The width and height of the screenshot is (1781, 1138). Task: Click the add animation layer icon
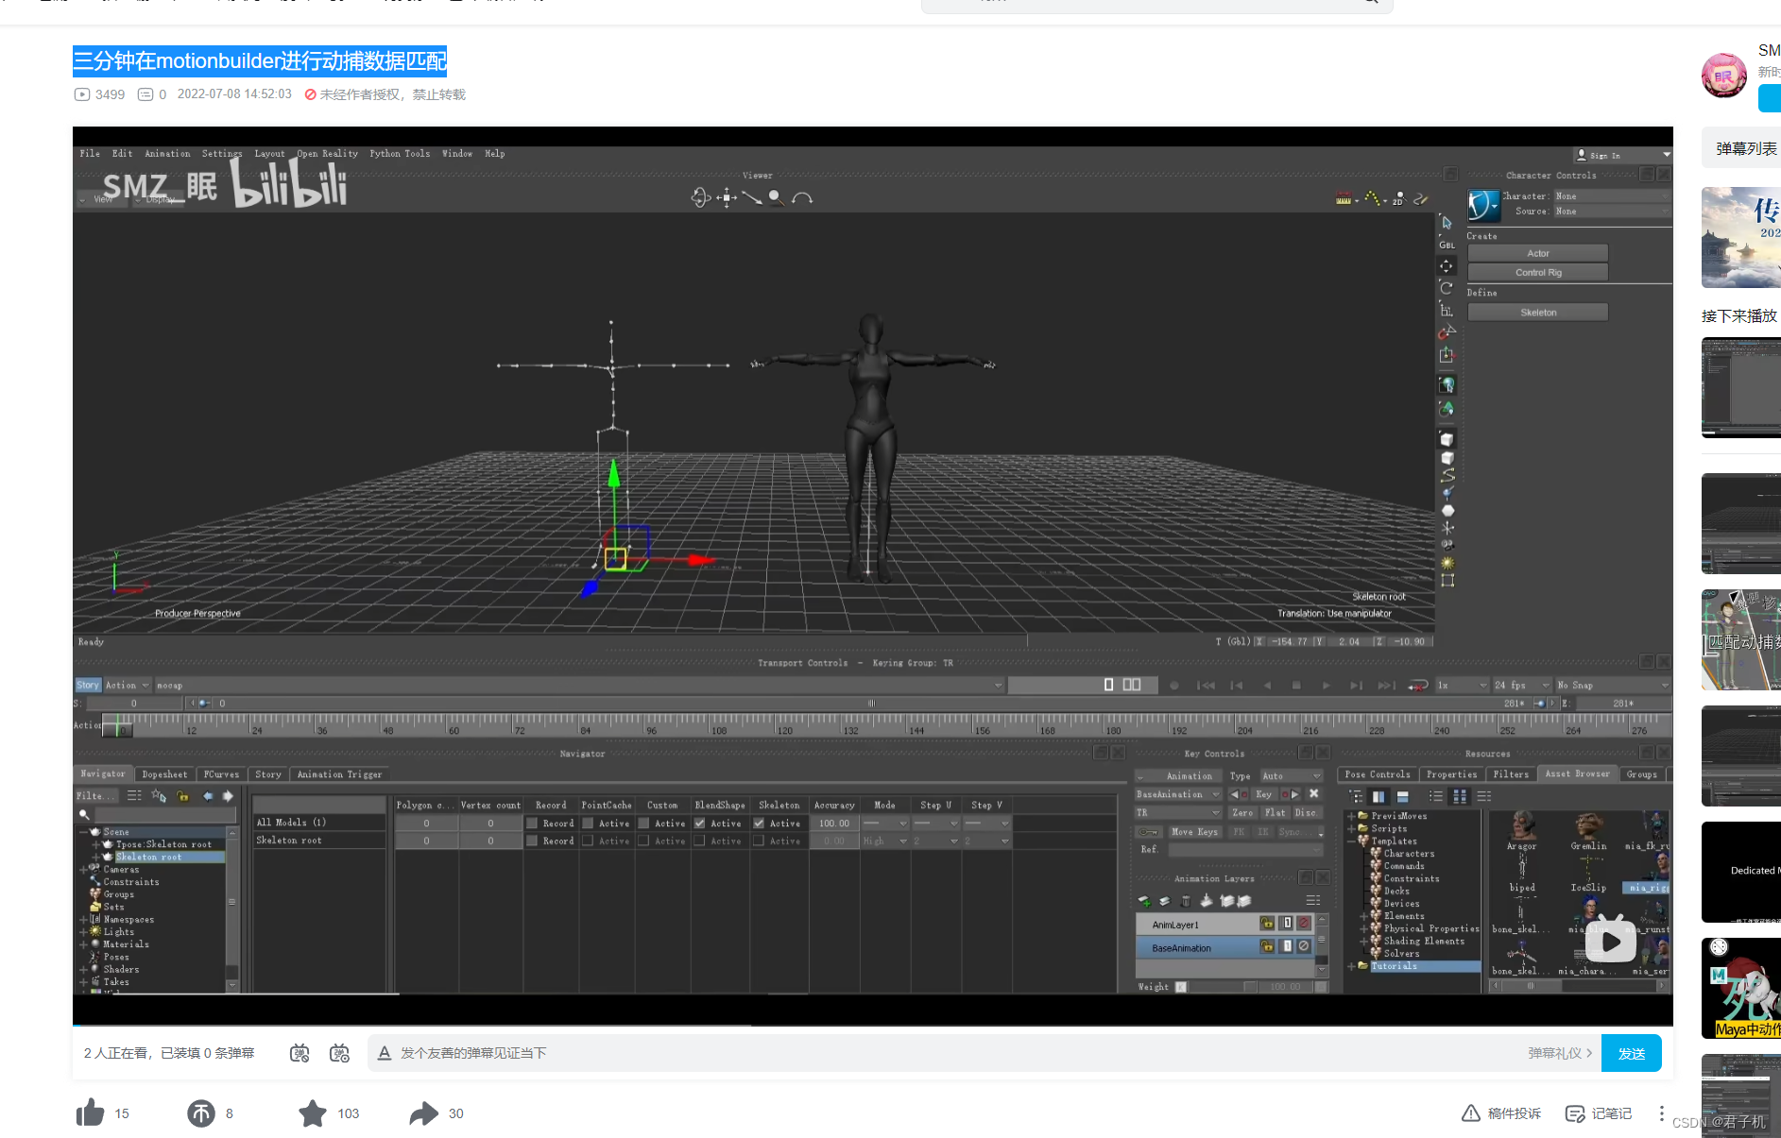(1145, 901)
